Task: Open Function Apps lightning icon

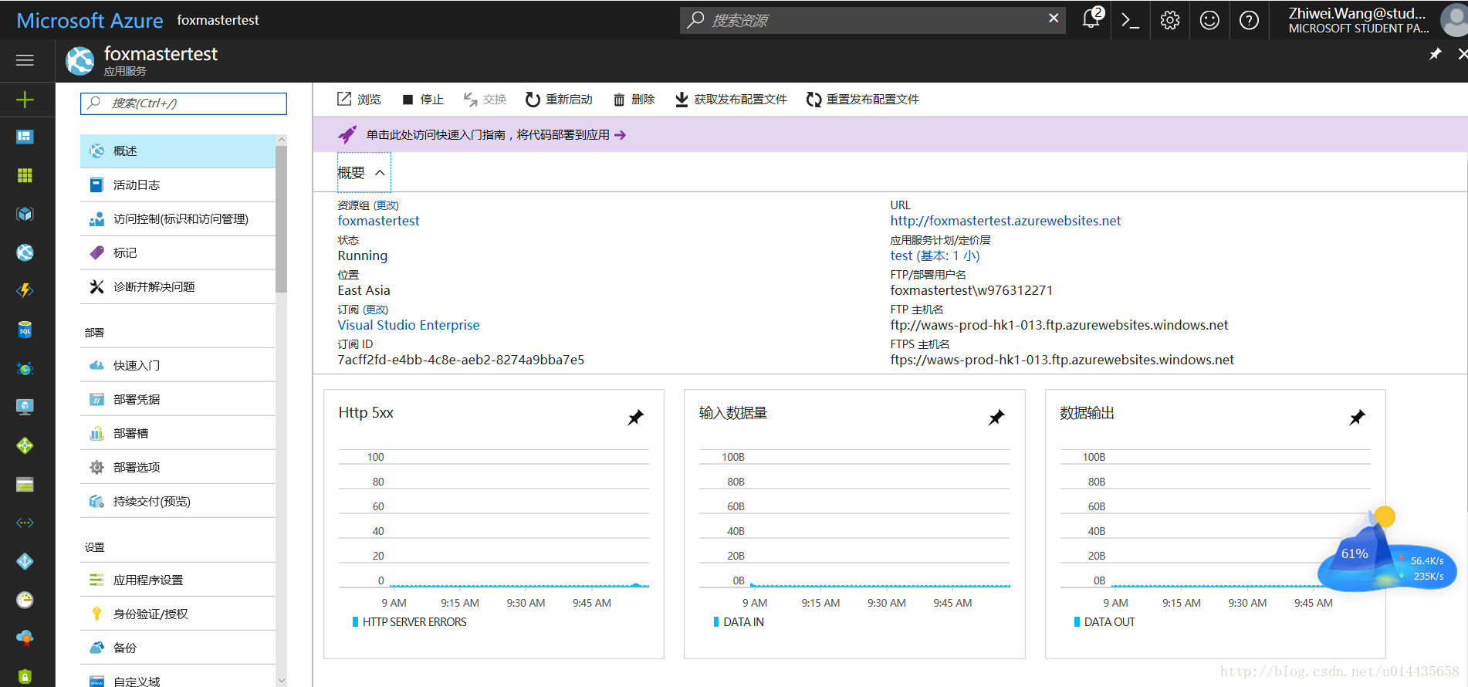Action: click(25, 291)
